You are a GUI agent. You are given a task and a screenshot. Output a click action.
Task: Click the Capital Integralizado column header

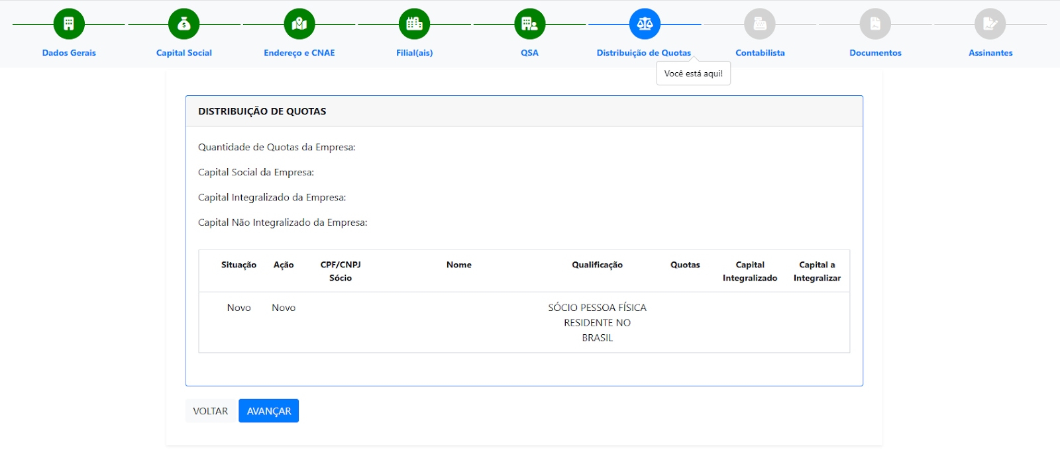[x=750, y=271]
